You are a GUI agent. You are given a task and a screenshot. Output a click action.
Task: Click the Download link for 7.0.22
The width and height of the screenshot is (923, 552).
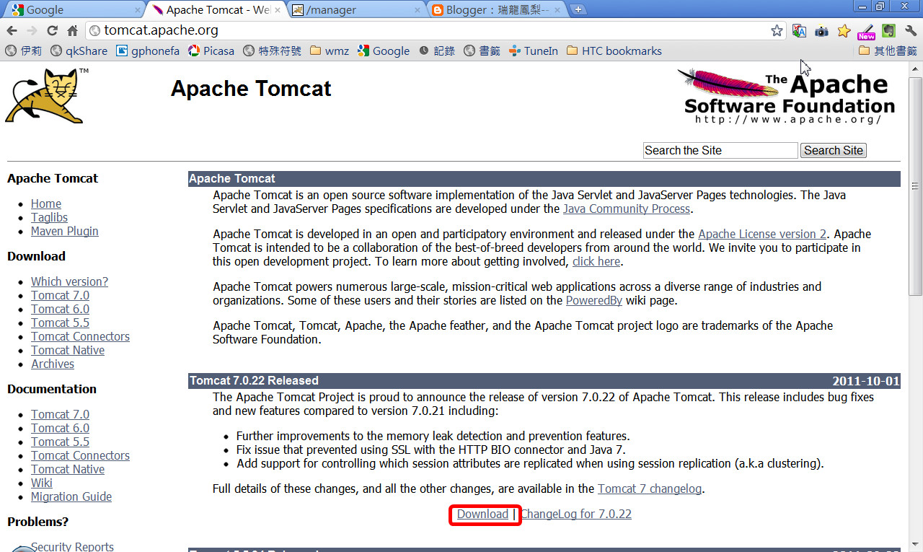coord(482,514)
